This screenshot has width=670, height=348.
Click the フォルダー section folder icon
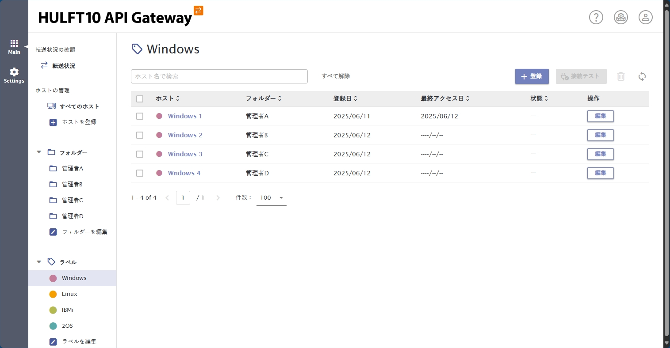[51, 152]
